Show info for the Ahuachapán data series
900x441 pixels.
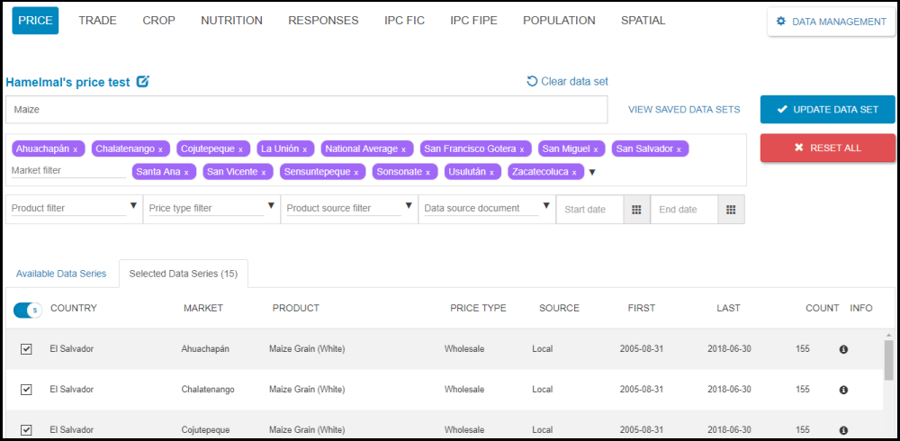coord(843,349)
